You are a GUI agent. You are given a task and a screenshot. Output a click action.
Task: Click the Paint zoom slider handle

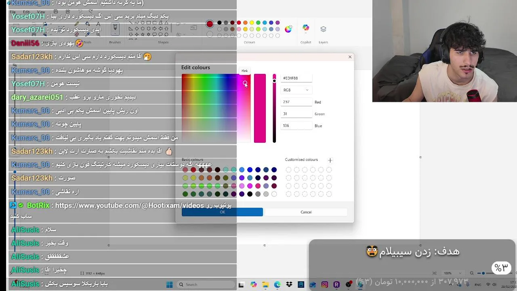coord(483,273)
